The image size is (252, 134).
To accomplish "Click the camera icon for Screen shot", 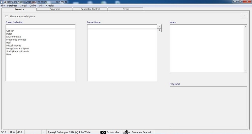I will [103, 132].
